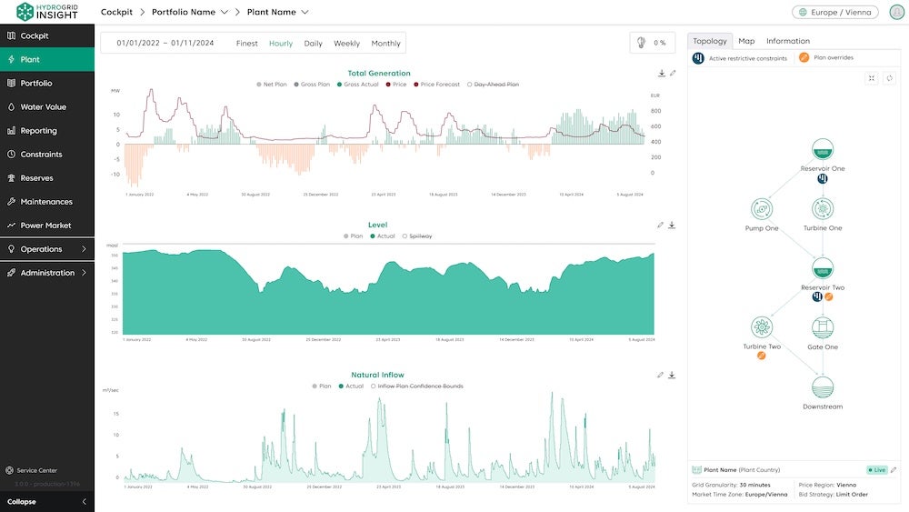Click the Operations pin icon
This screenshot has height=512, width=909.
coord(11,249)
